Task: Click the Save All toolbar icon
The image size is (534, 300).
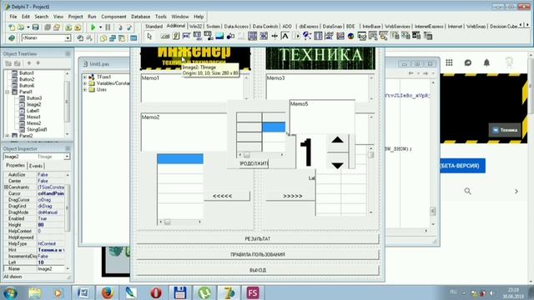Action: point(48,27)
